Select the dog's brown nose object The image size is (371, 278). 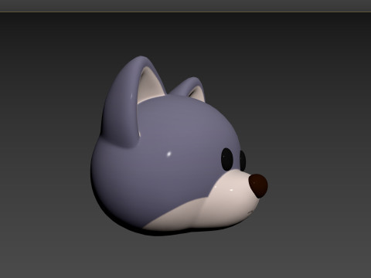(258, 186)
